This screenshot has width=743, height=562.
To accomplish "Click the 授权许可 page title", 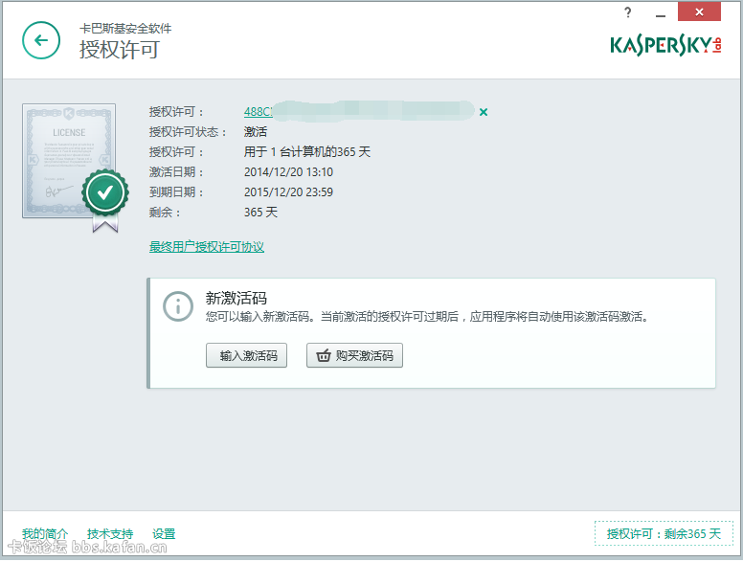I will [120, 49].
